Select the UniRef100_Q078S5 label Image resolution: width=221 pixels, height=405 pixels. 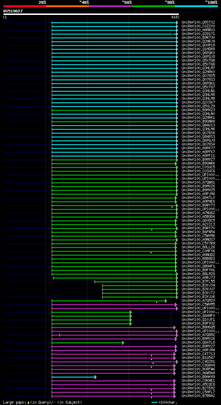coord(198,76)
